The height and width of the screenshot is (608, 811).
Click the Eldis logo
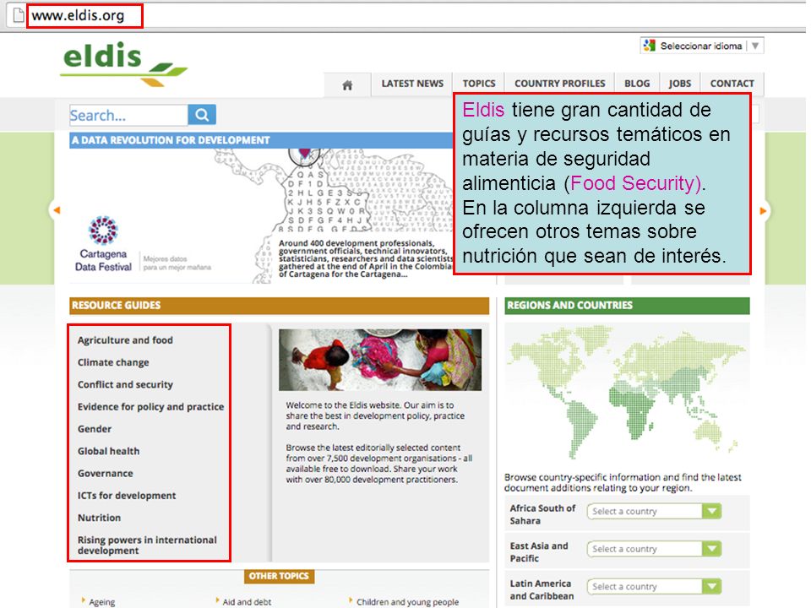tap(124, 63)
